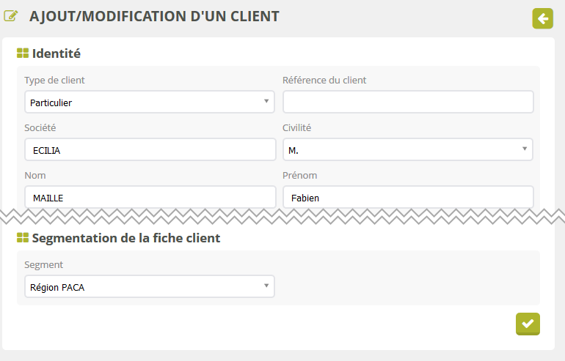Click the Prénom field containing Fabien

407,197
